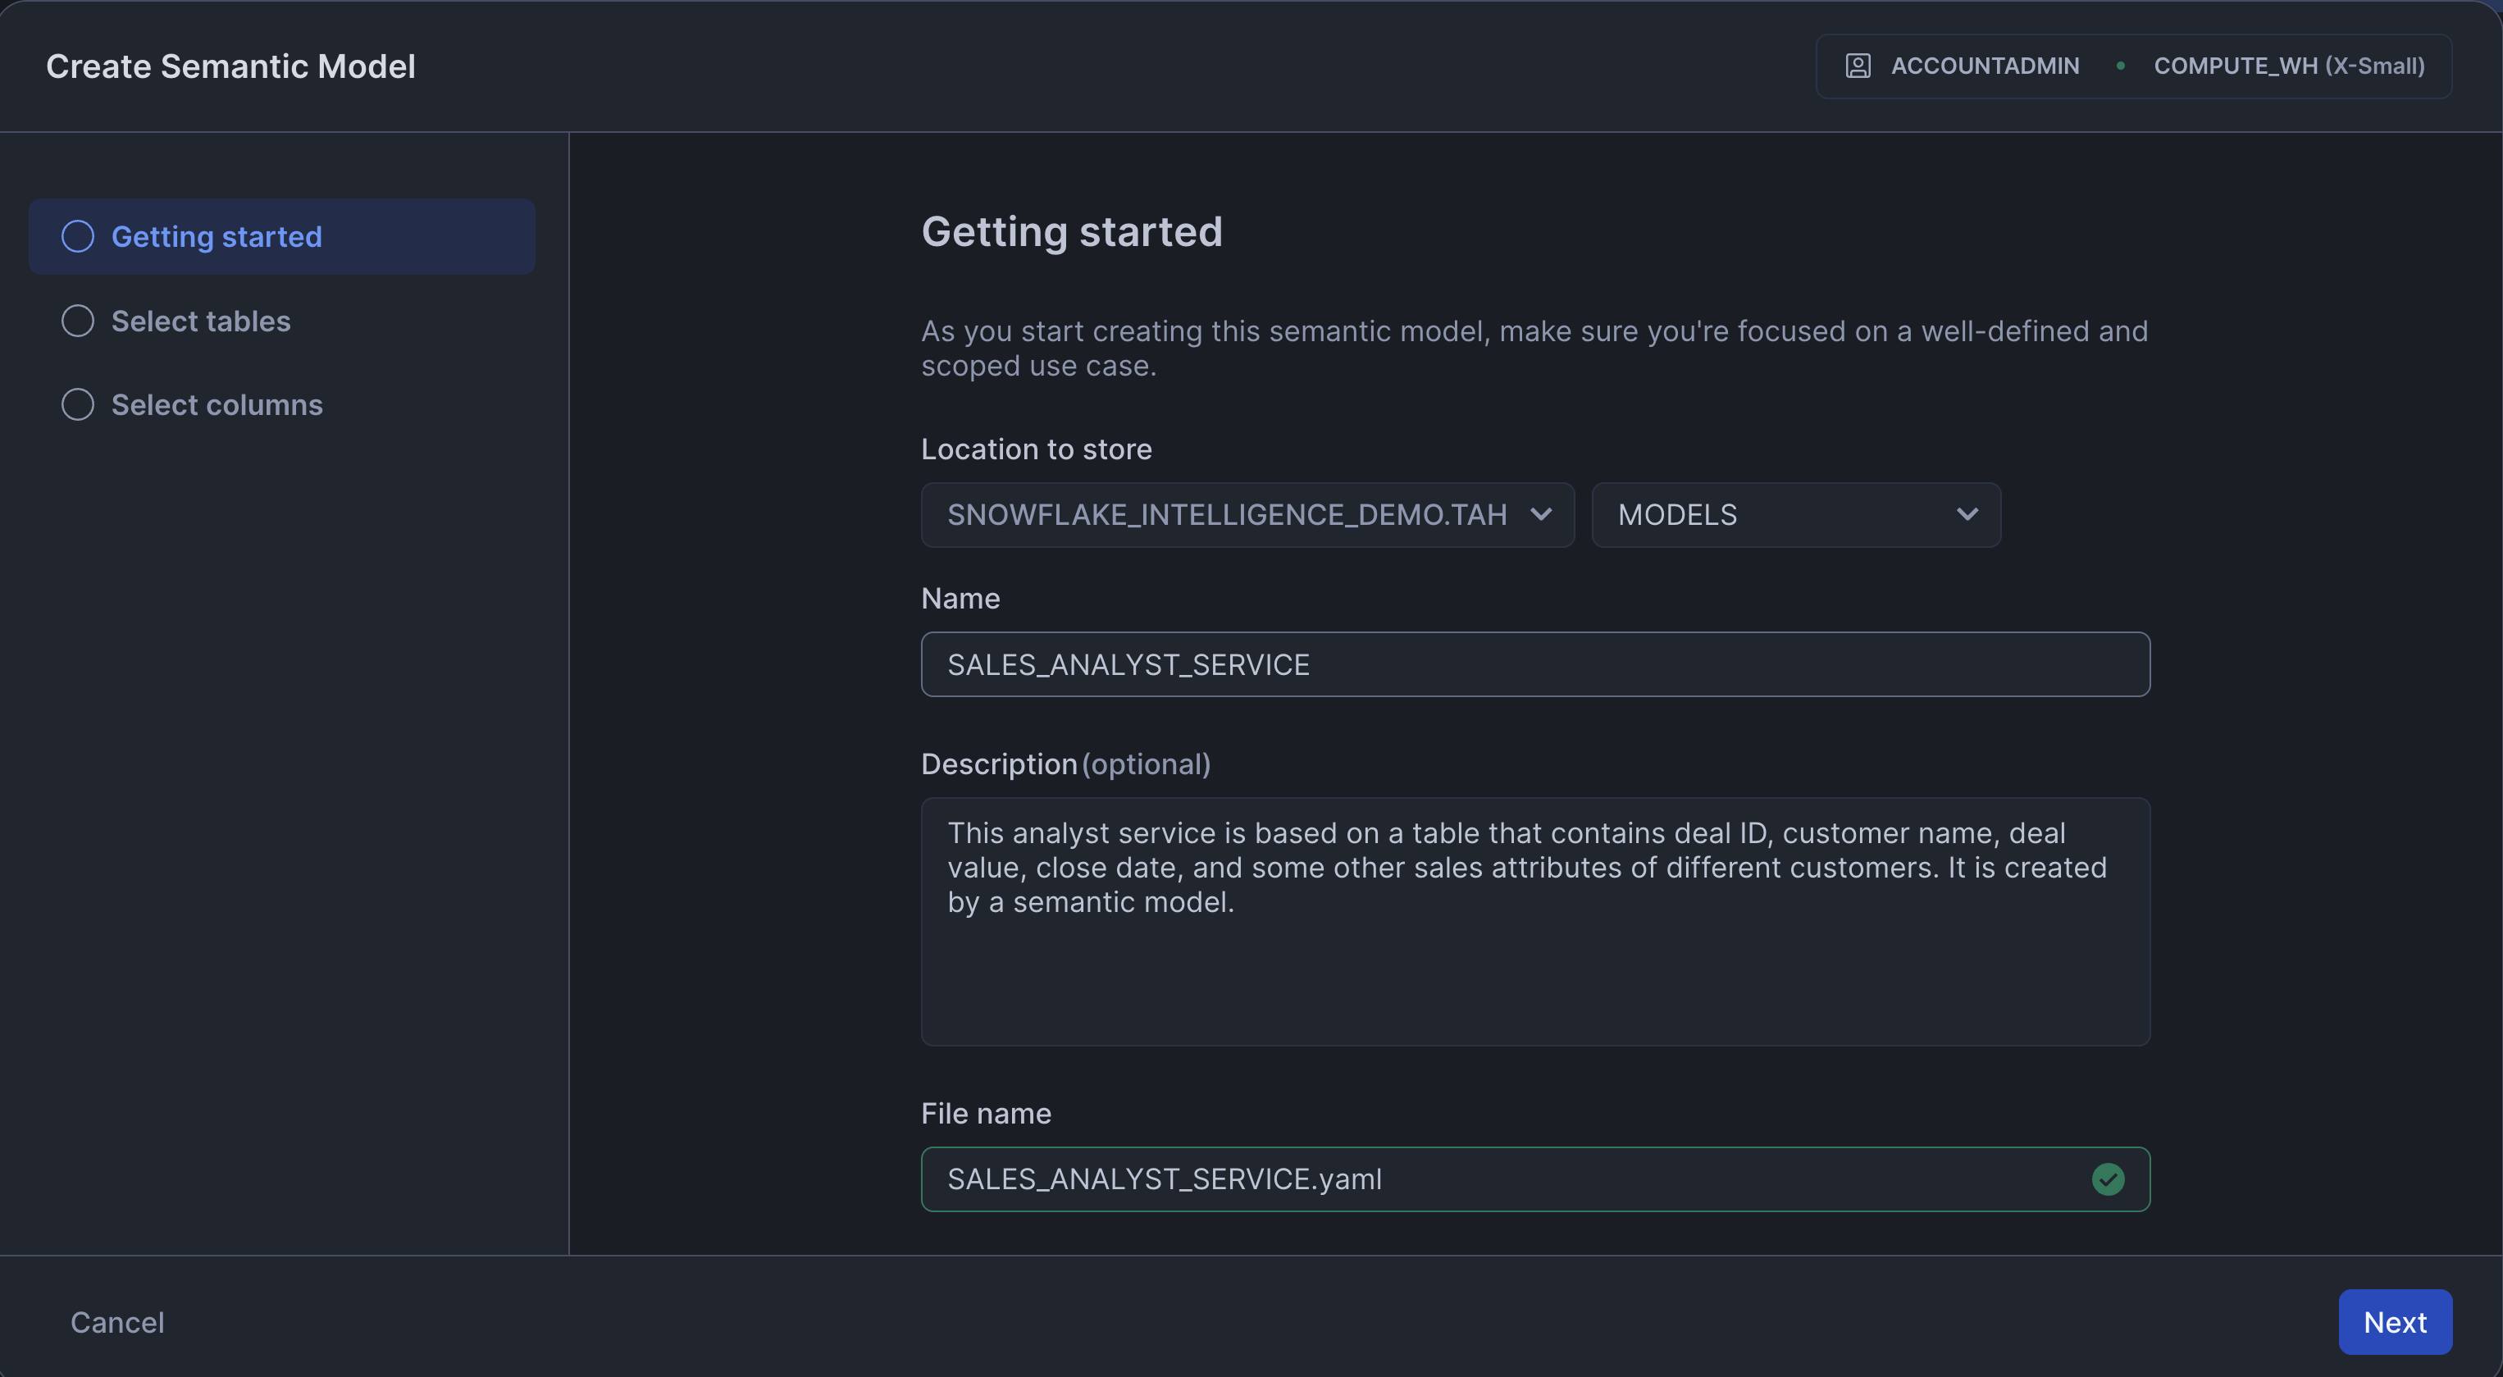This screenshot has width=2503, height=1377.
Task: Go to Select tables step
Action: click(201, 321)
